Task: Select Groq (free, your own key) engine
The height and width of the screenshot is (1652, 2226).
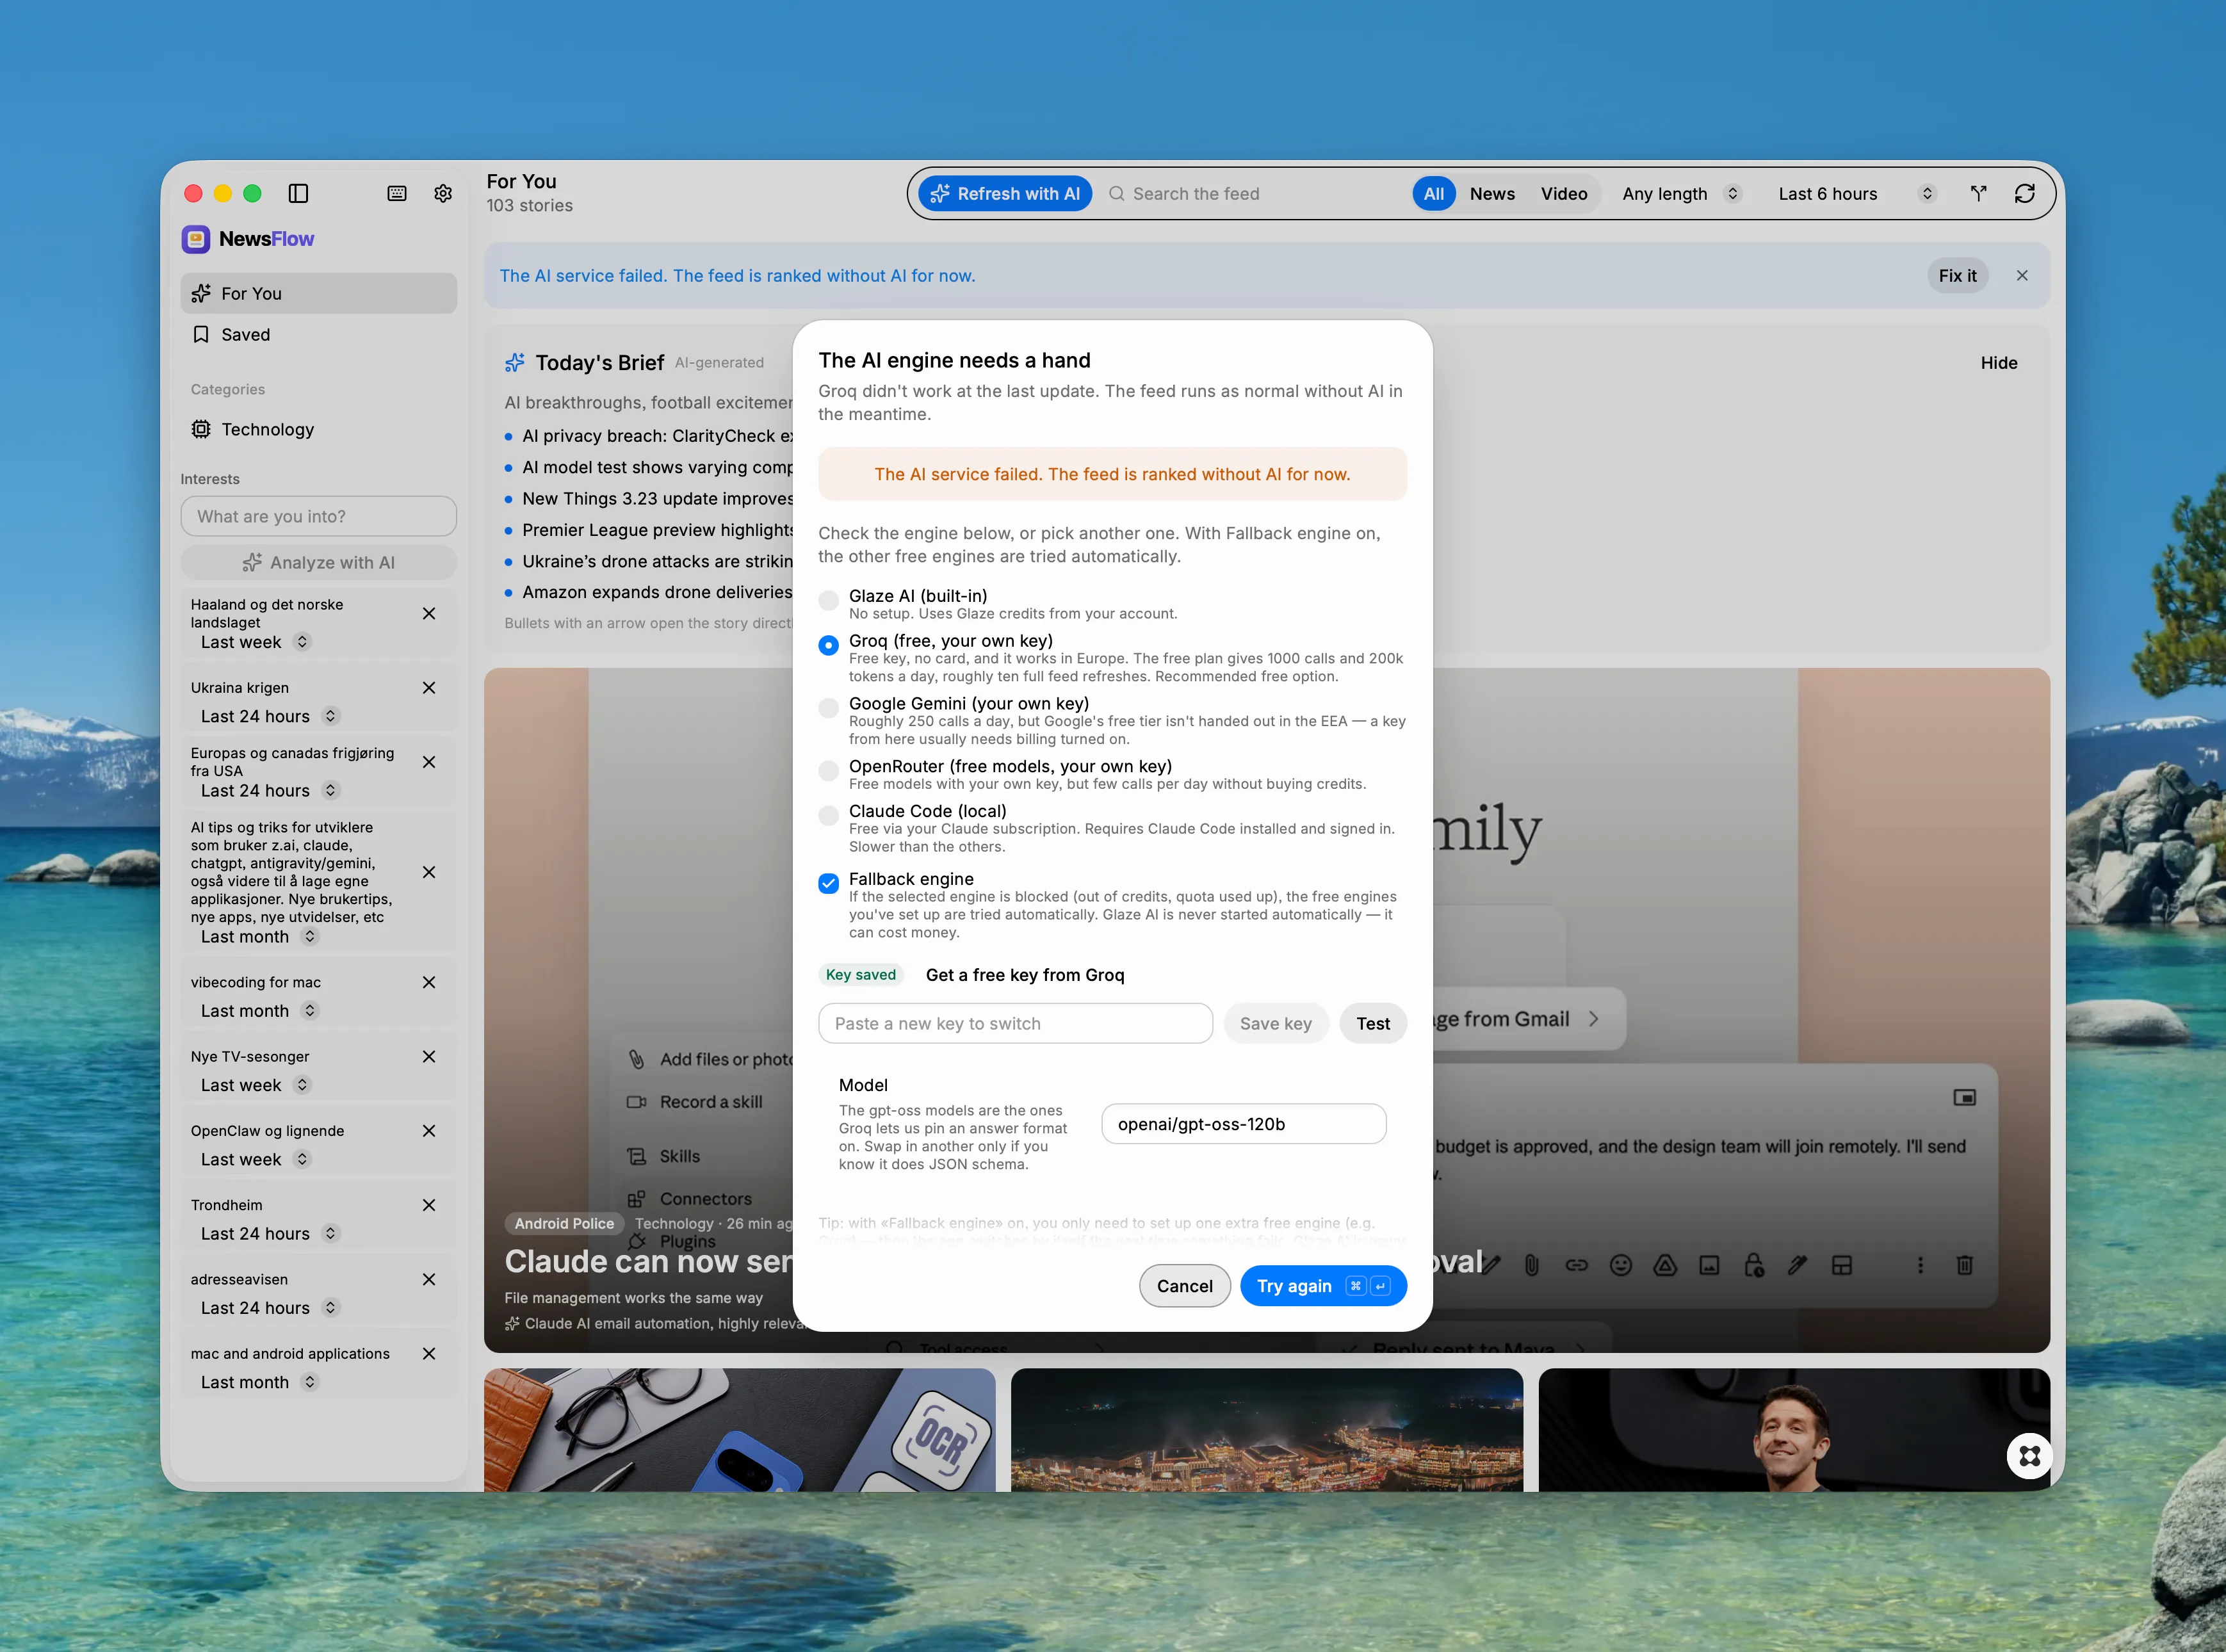Action: click(828, 645)
